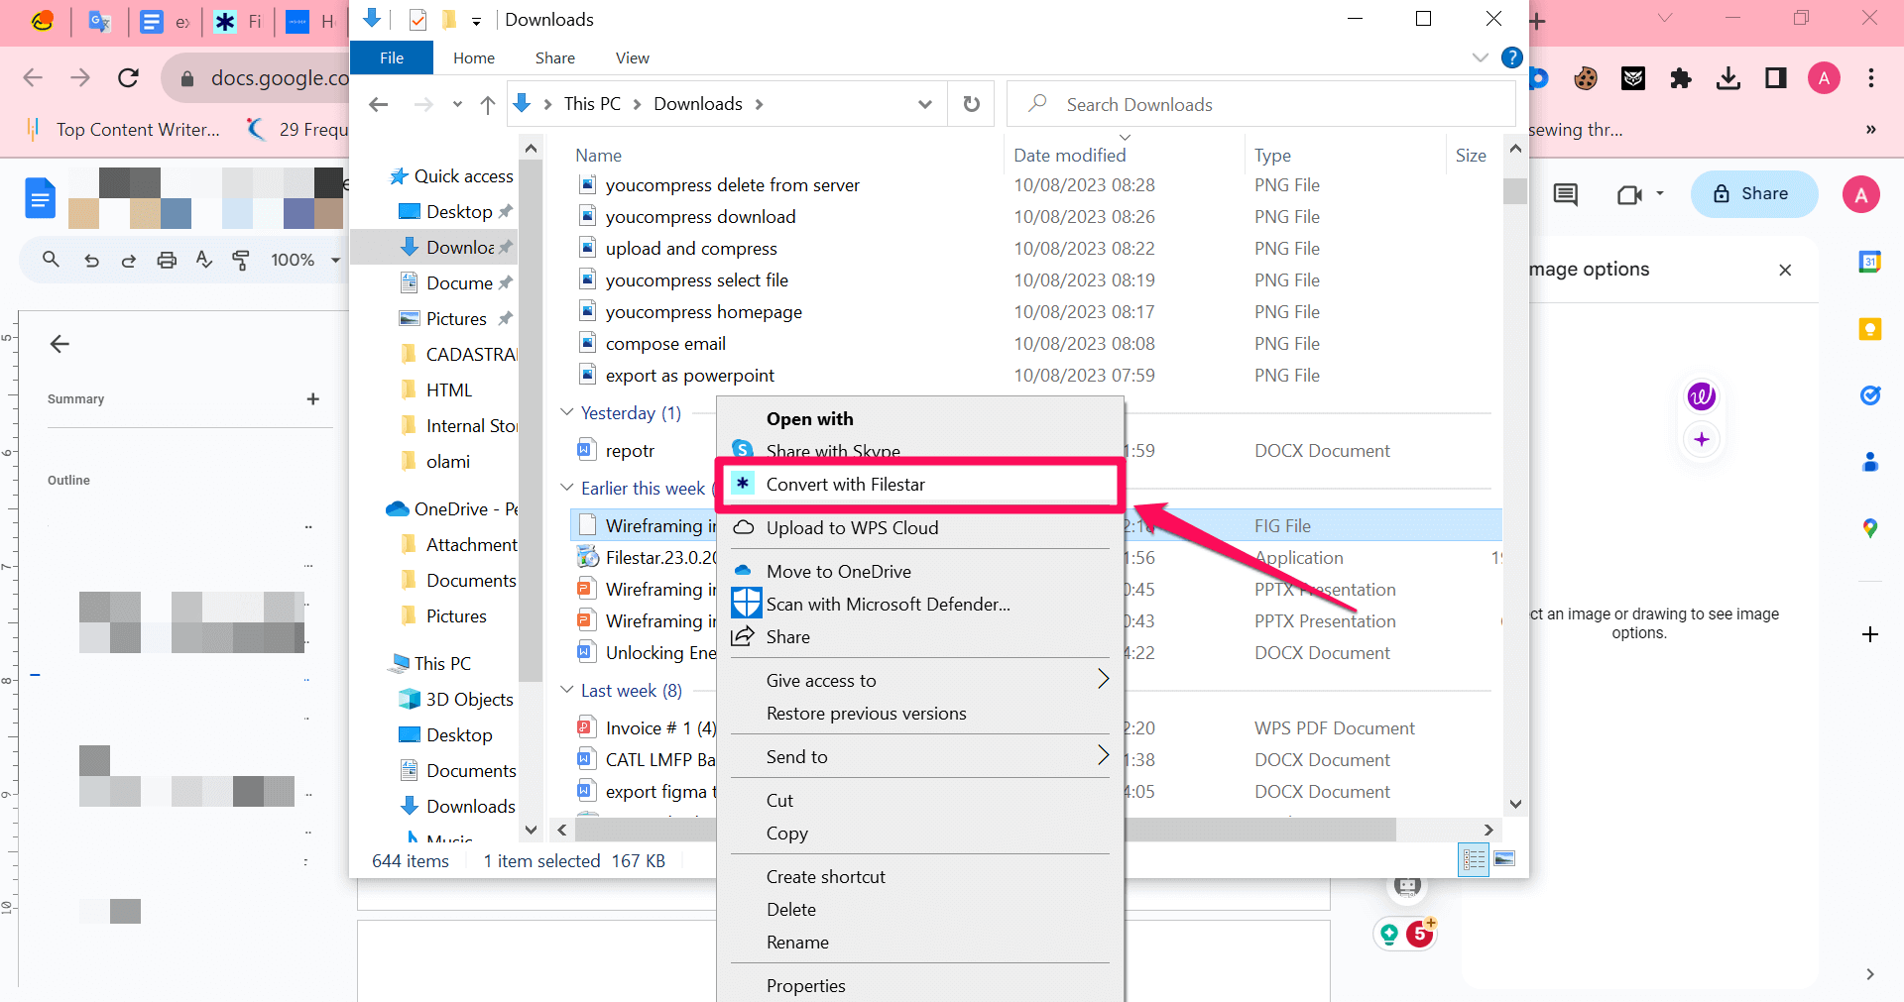Click the Docs undo icon
Viewport: 1904px width, 1002px height.
(x=91, y=260)
